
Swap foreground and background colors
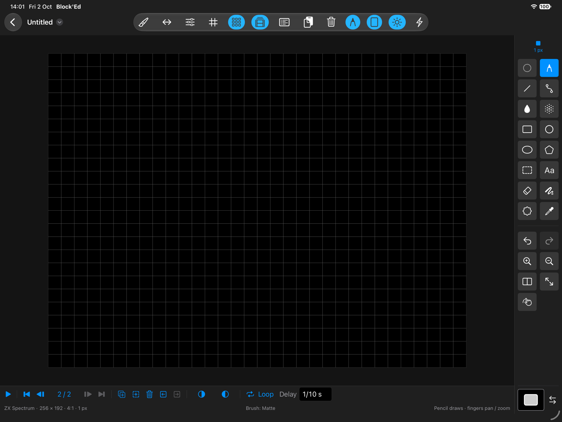(x=553, y=400)
